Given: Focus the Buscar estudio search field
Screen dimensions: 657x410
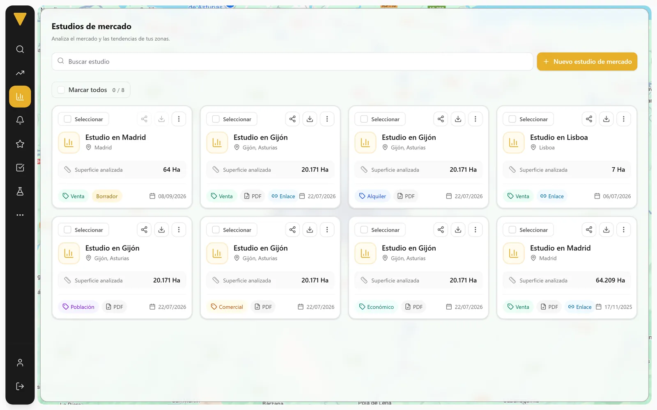Looking at the screenshot, I should click(x=292, y=61).
